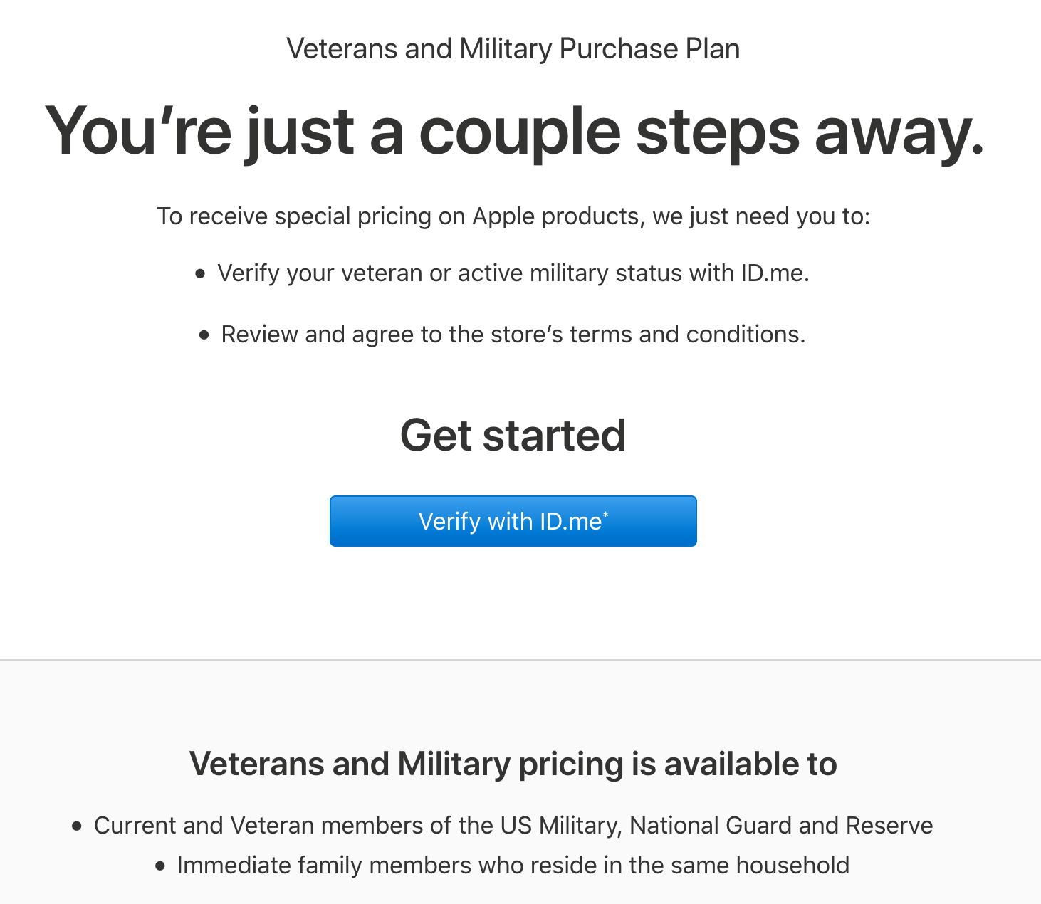Click the bullet marker before the terms step
The height and width of the screenshot is (904, 1041).
pos(202,335)
